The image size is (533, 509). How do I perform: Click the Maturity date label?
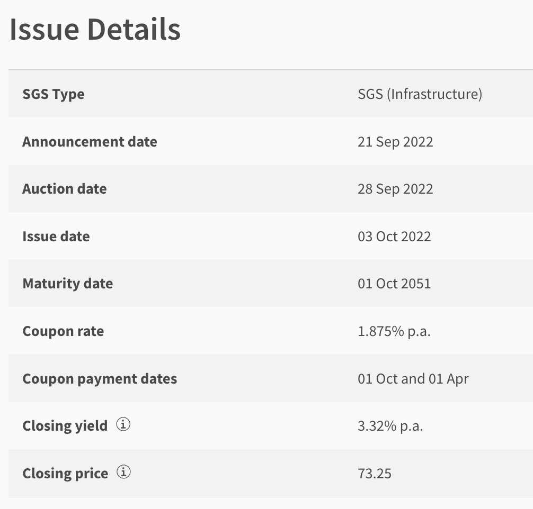click(68, 284)
